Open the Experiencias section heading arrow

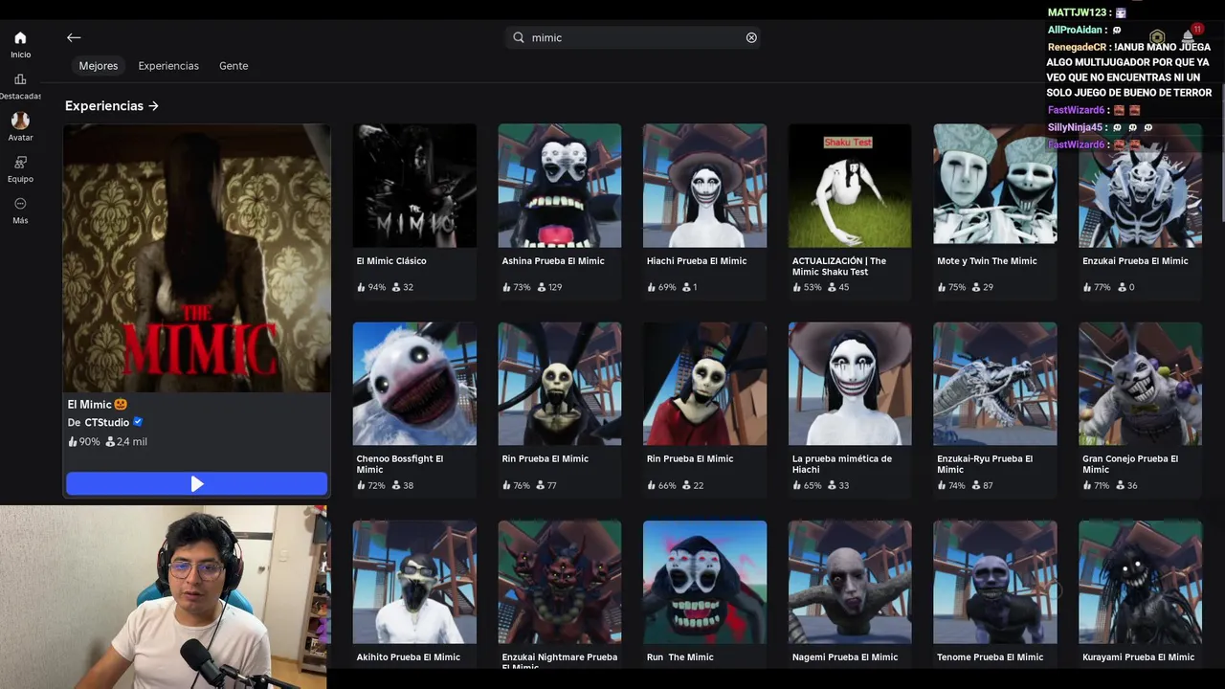coord(153,106)
